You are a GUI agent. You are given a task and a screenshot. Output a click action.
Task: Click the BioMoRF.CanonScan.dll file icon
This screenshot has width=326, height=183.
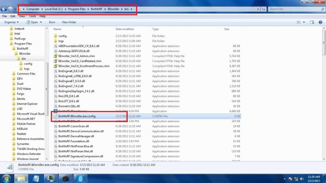coord(55,126)
